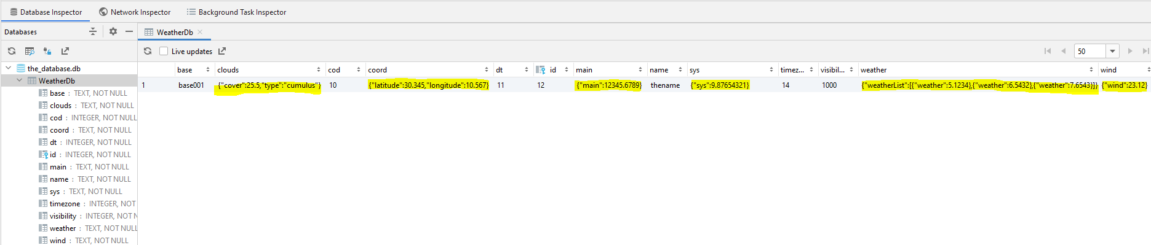1151x245 pixels.
Task: Sort by the timezone column arrows
Action: click(811, 70)
